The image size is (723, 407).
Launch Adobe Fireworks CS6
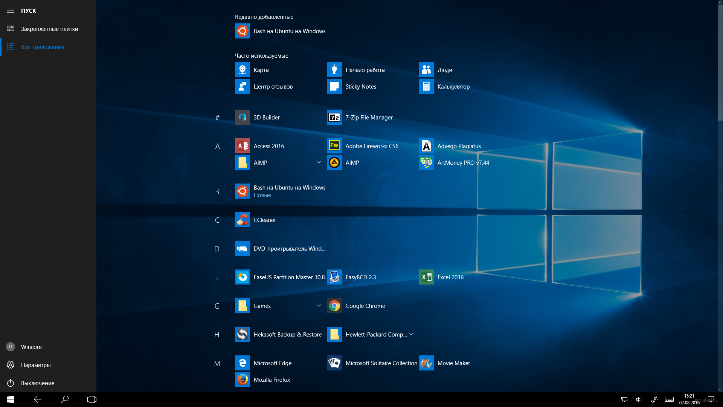(x=371, y=145)
